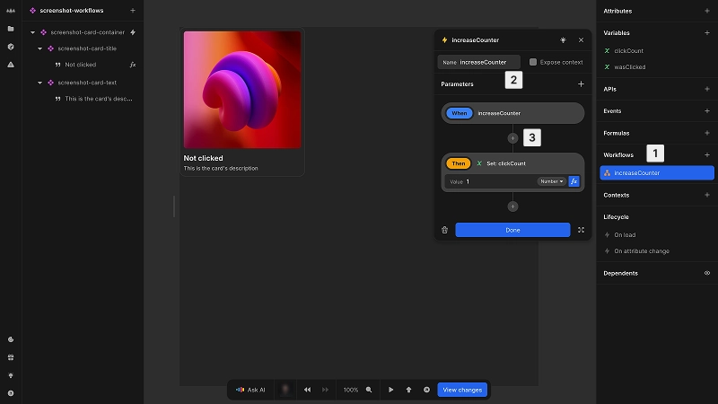718x404 pixels.
Task: Open the increaseCounter workflow in sidebar
Action: 657,172
